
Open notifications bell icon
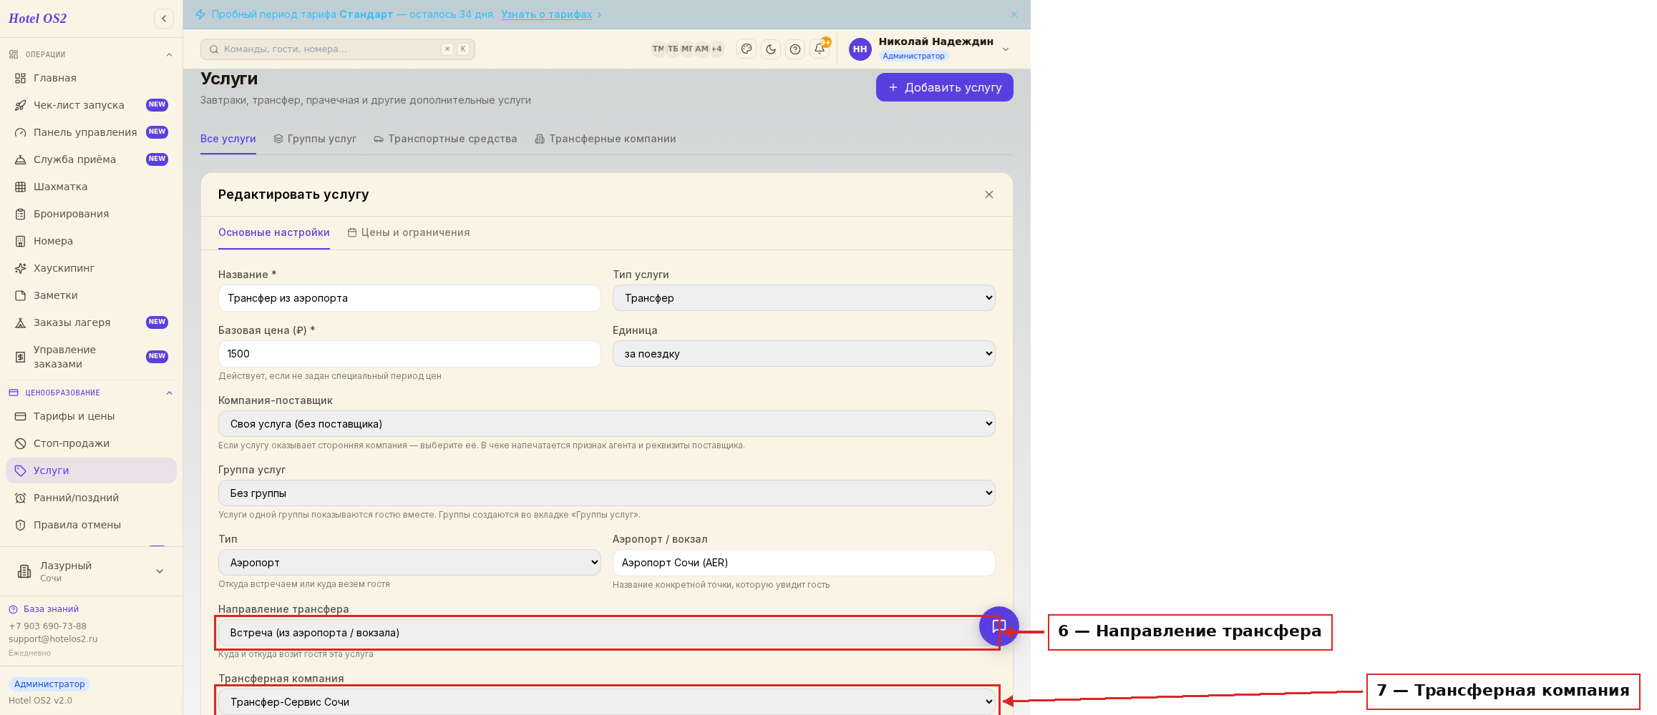(x=820, y=49)
